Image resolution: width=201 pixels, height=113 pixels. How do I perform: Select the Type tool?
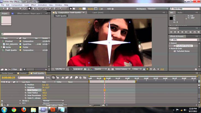pos(37,8)
